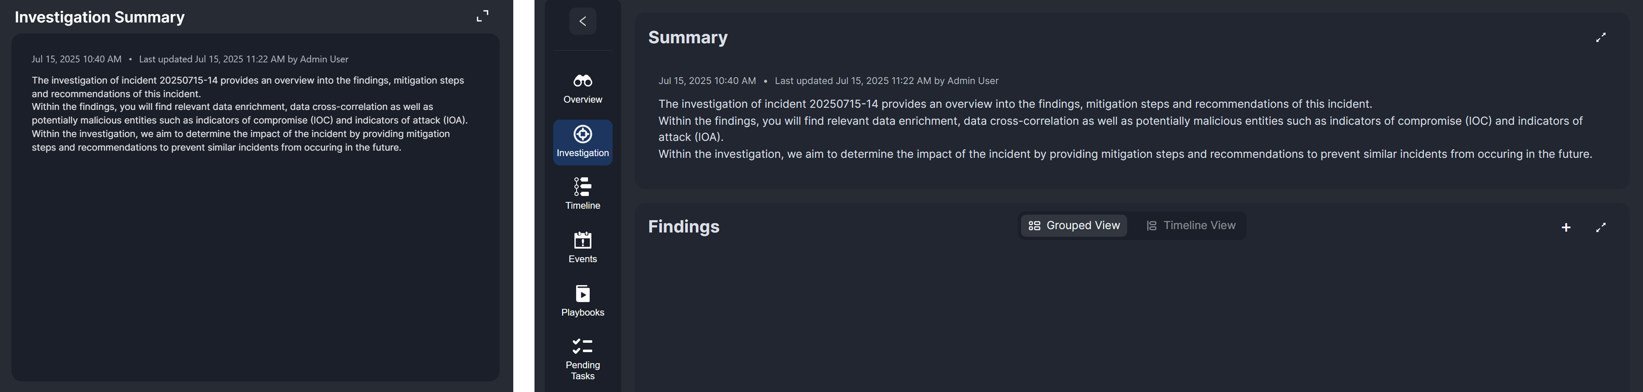Click the Pending Tasks label
Viewport: 1643px width, 392px height.
coord(582,370)
